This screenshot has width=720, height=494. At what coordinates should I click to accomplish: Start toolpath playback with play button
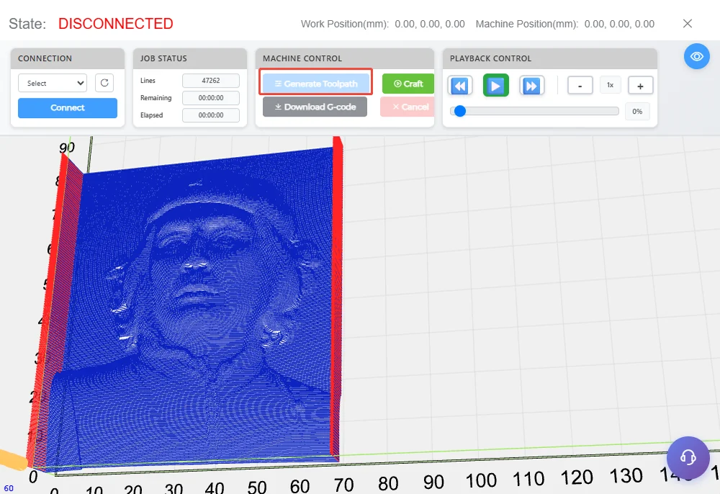coord(495,86)
